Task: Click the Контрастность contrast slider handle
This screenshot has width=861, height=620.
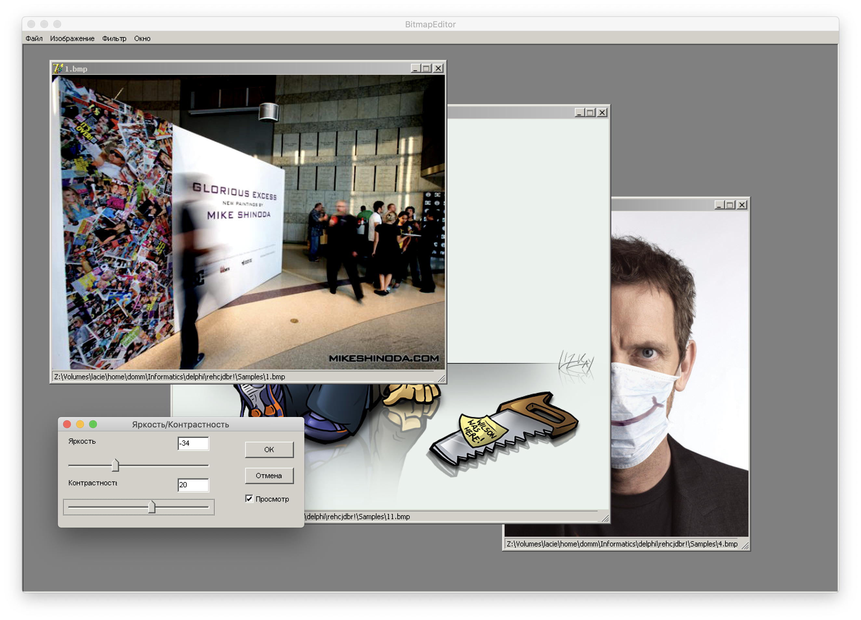Action: (152, 507)
